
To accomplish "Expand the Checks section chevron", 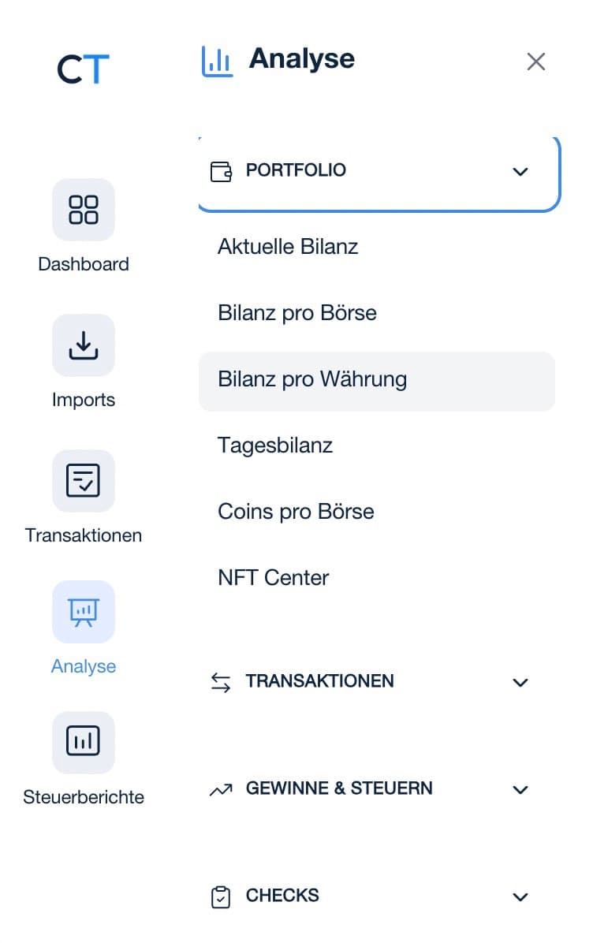I will tap(520, 897).
